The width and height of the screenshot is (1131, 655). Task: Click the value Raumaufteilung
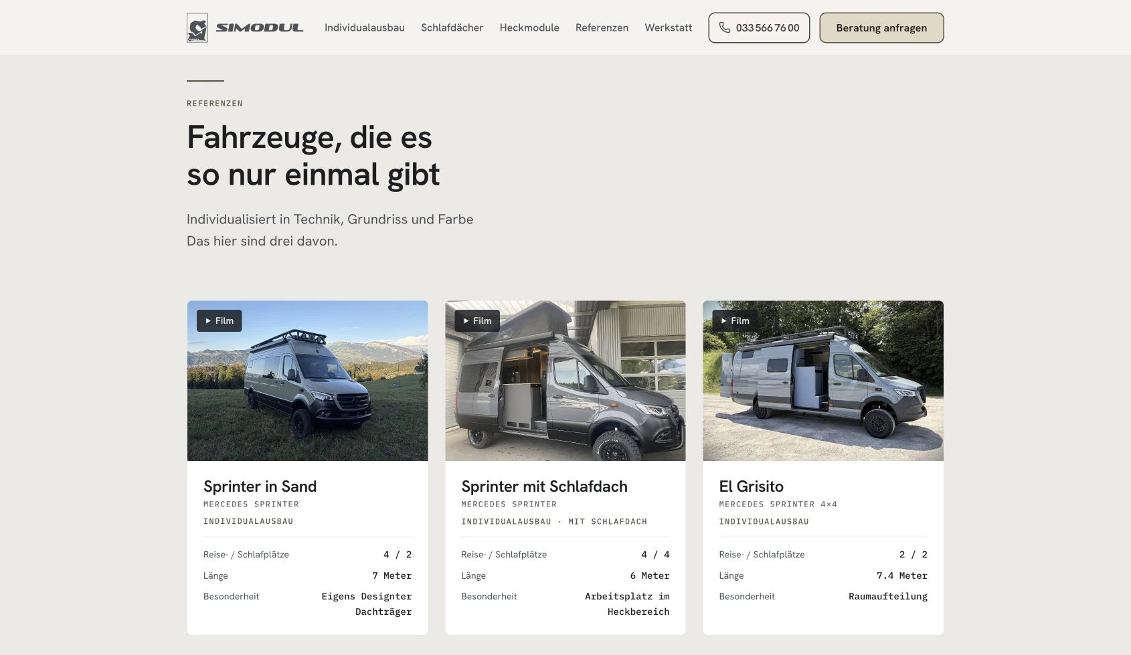[x=888, y=596]
